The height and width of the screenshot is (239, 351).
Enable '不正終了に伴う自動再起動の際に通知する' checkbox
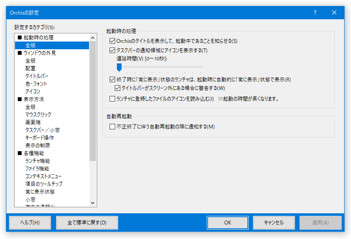[x=113, y=127]
